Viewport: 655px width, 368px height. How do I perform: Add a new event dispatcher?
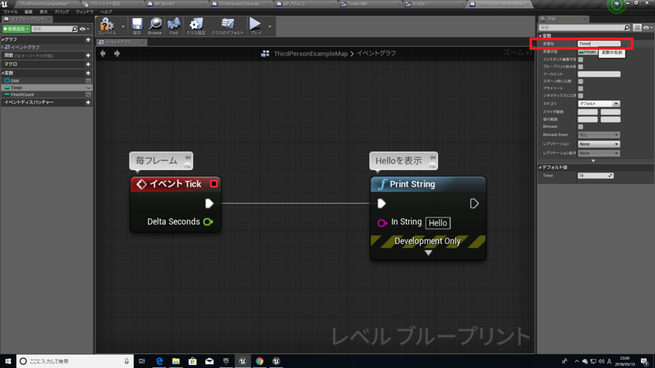click(88, 102)
